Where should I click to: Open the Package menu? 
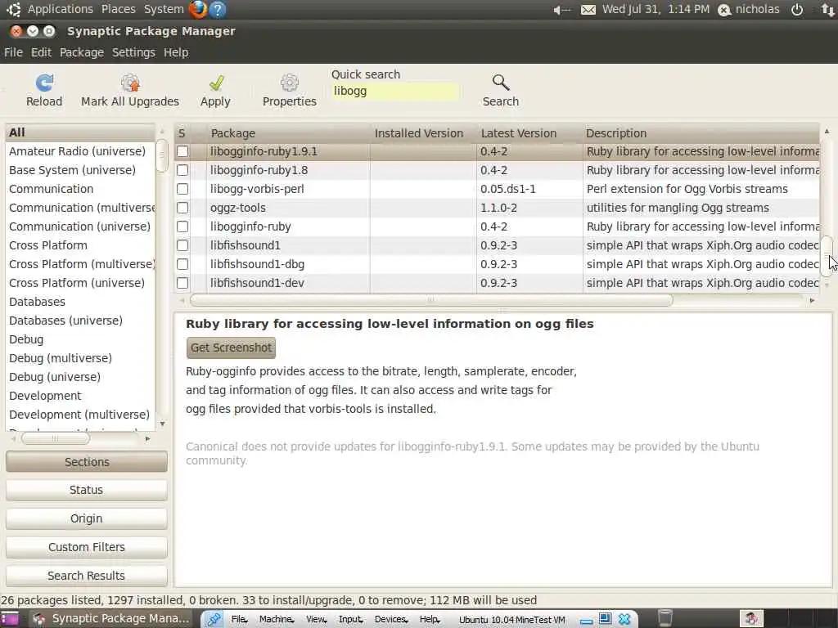82,52
